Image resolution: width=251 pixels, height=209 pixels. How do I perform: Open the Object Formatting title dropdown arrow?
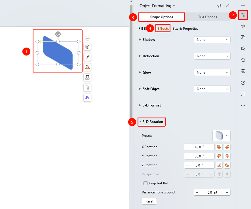[x=174, y=6]
